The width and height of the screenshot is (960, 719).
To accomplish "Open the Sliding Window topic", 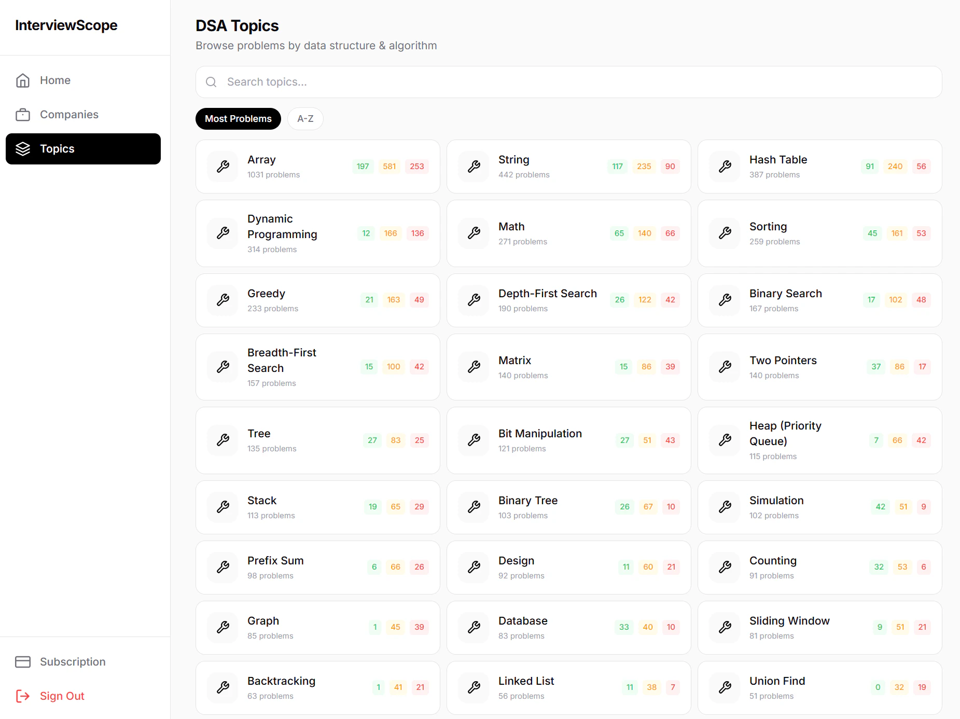I will (820, 628).
